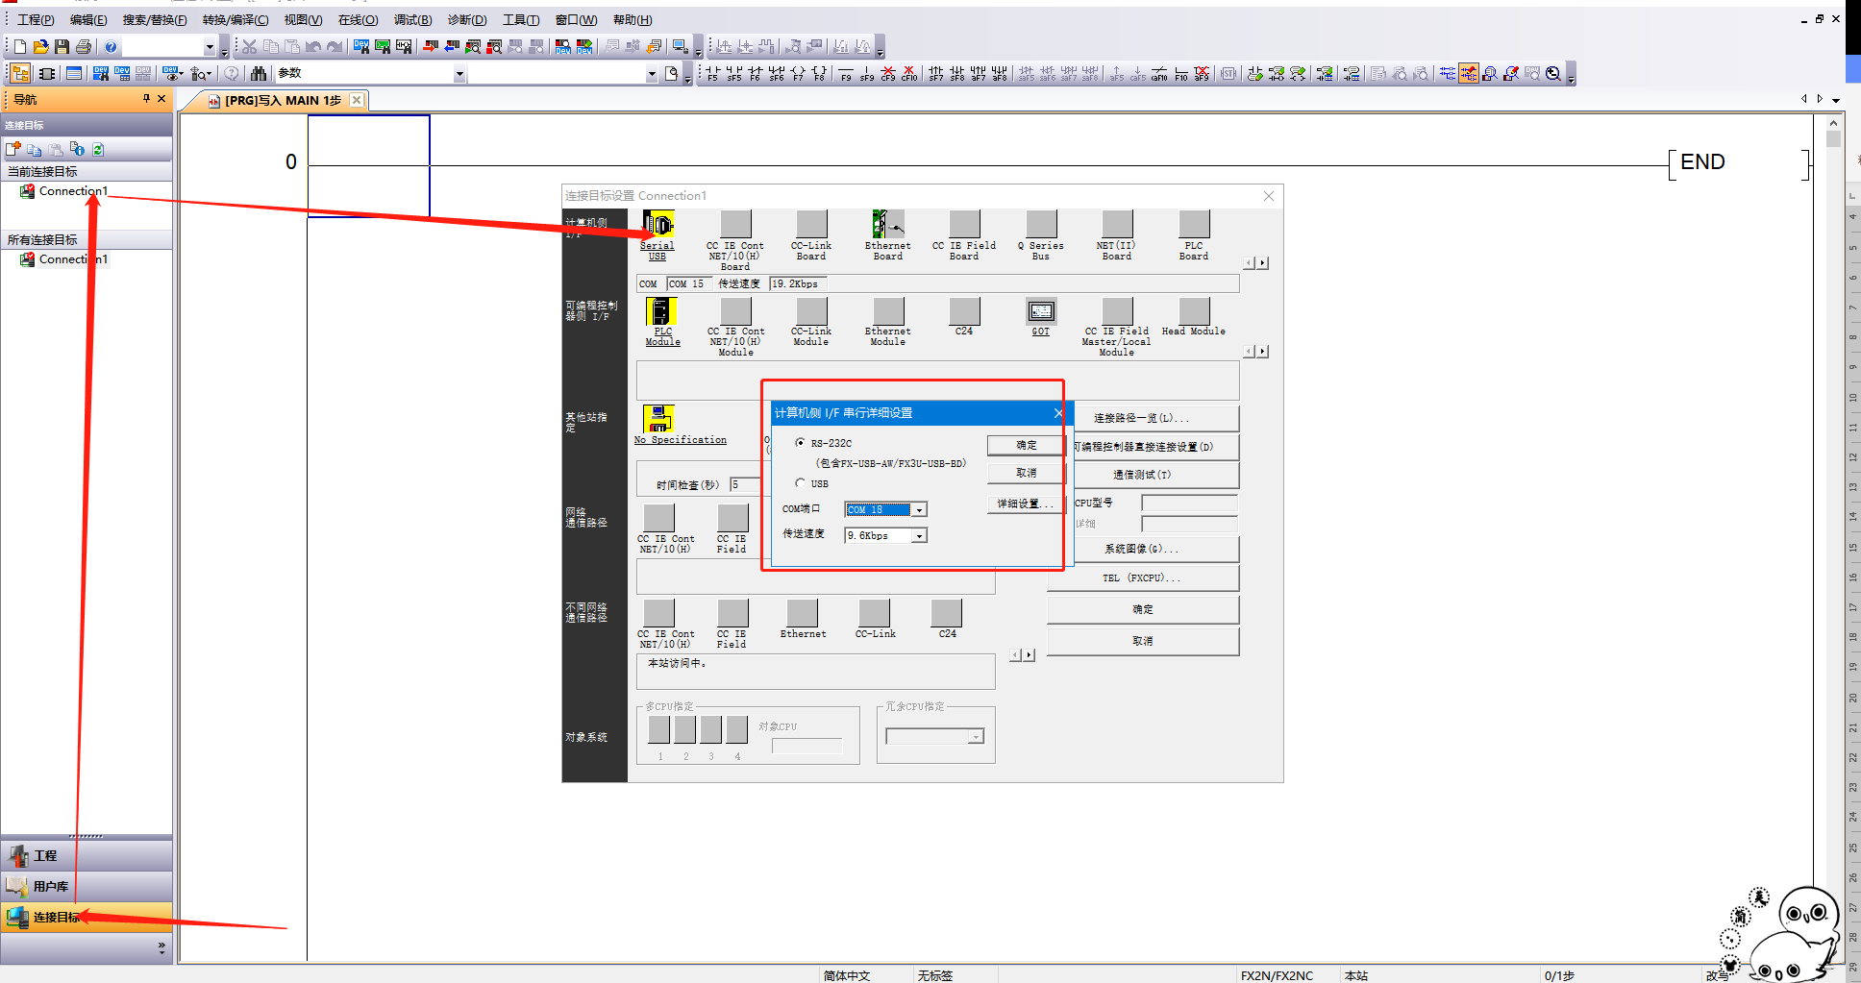
Task: Click the Print toolbar icon
Action: click(84, 46)
